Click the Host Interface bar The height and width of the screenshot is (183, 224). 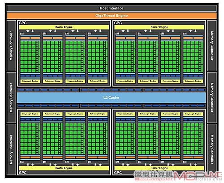(112, 8)
